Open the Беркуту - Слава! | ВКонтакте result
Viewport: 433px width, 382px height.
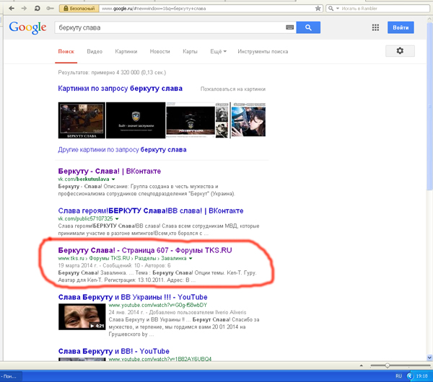110,172
